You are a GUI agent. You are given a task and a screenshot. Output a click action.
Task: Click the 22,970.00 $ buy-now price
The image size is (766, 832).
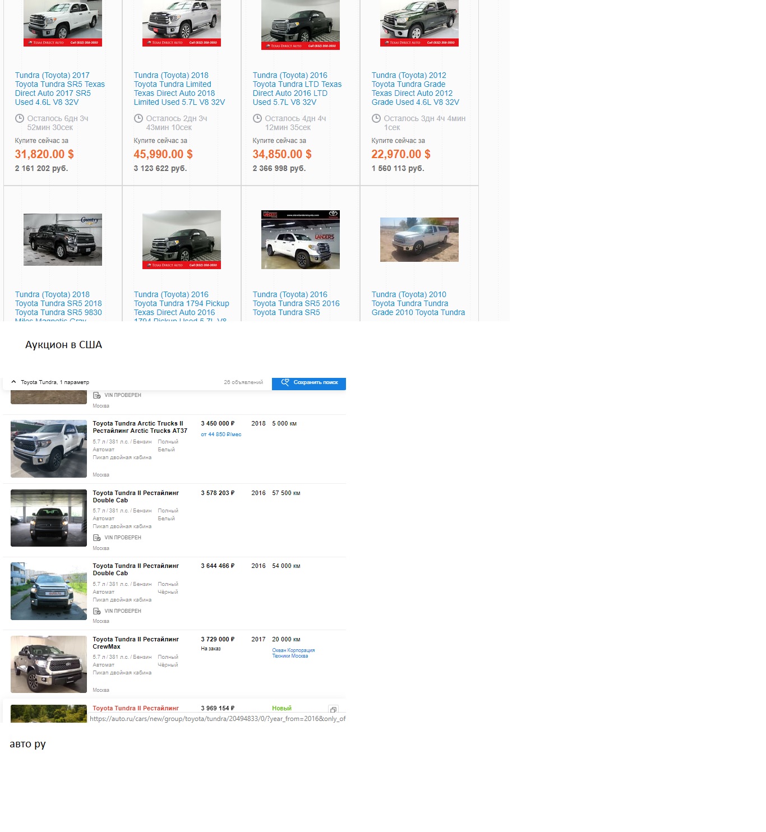click(x=401, y=154)
